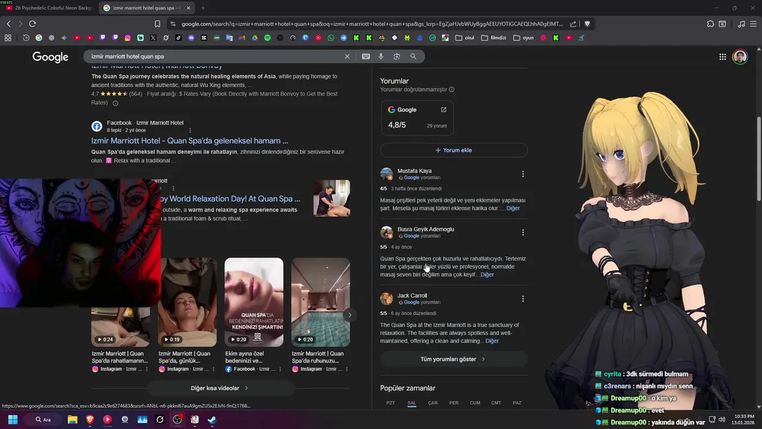Play the 0:20 pool video thumbnail
Viewport: 762px width, 429px height.
[x=320, y=302]
